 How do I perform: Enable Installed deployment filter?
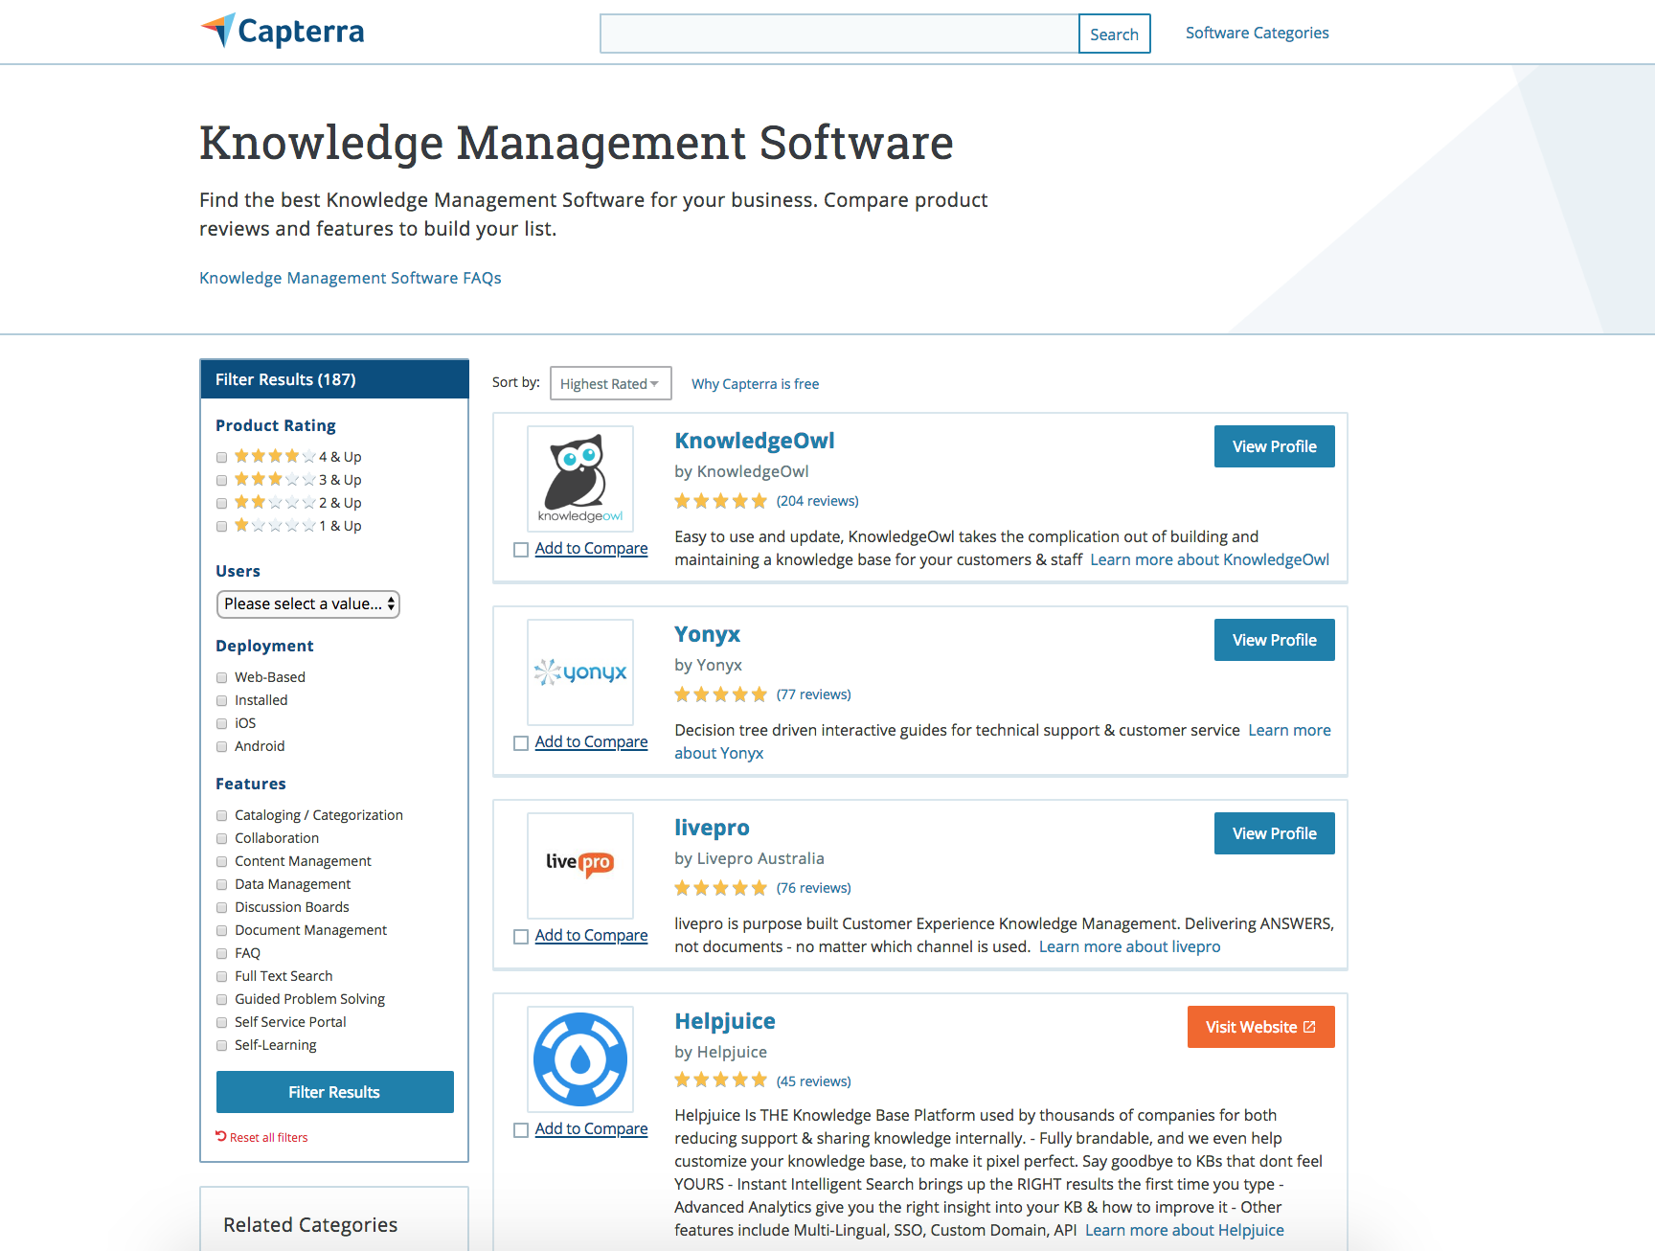pyautogui.click(x=222, y=700)
